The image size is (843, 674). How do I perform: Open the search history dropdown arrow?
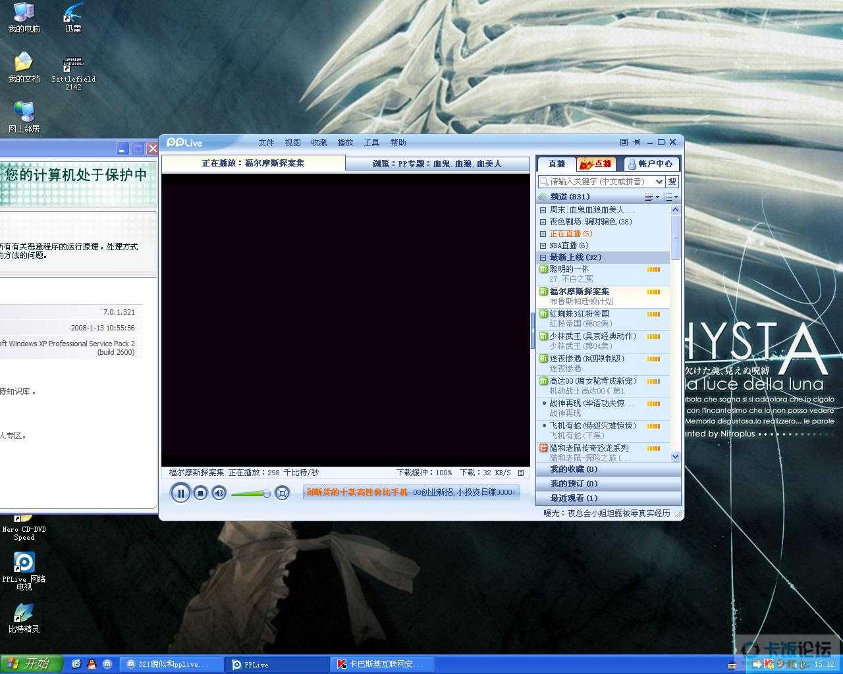[x=658, y=182]
